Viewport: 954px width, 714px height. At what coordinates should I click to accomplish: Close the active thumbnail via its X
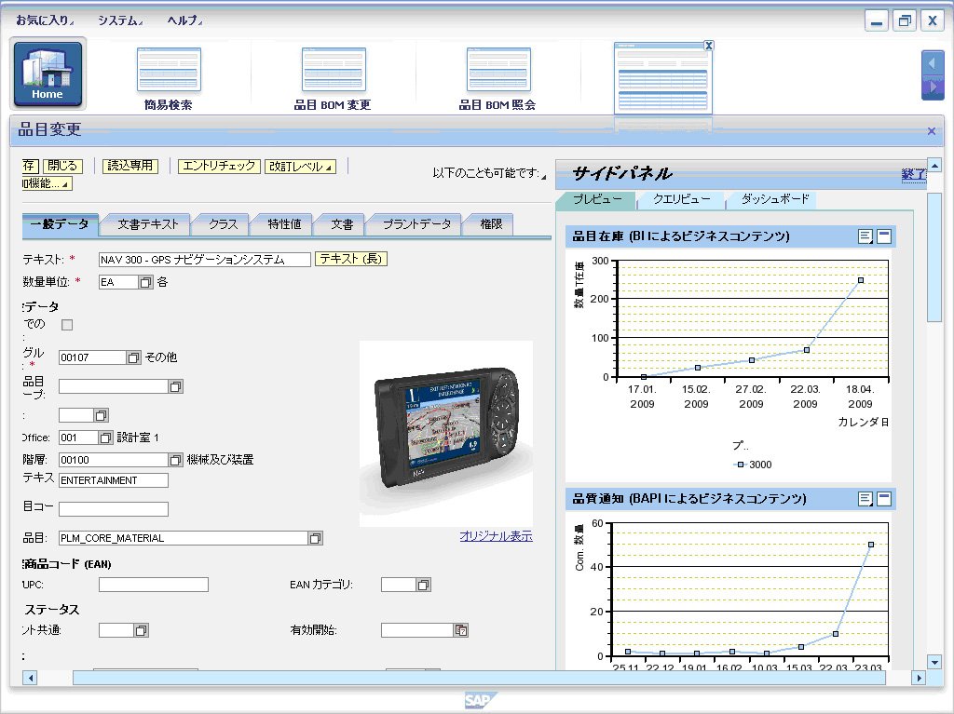click(x=708, y=46)
